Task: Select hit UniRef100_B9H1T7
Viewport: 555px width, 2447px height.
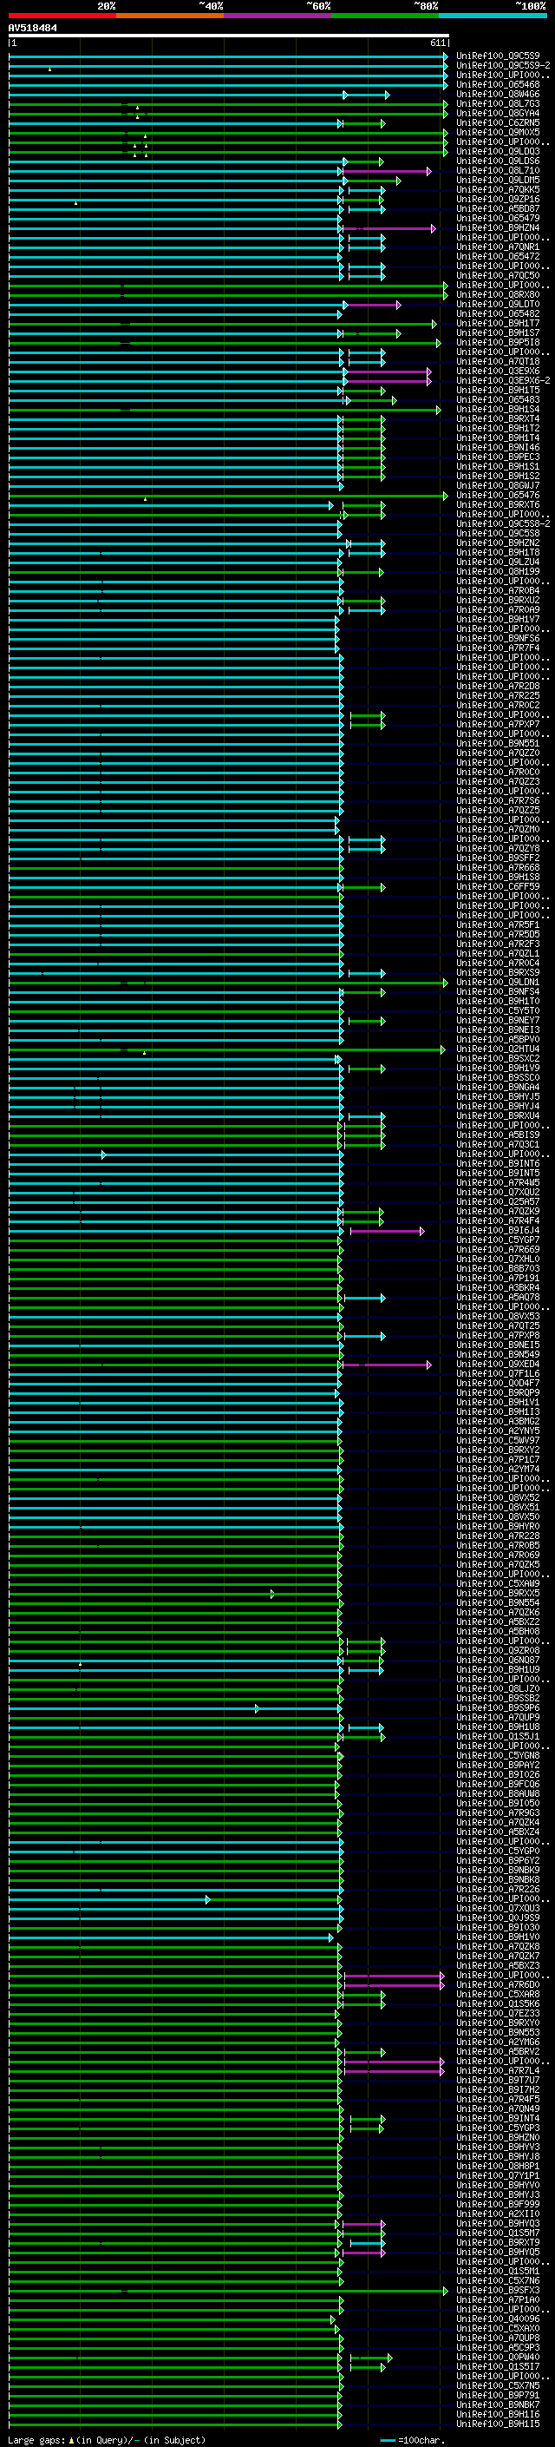Action: (498, 323)
